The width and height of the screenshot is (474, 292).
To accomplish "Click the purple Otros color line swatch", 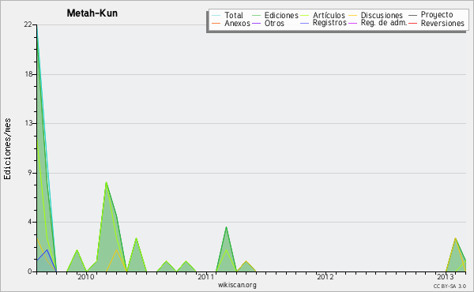I will pos(256,23).
